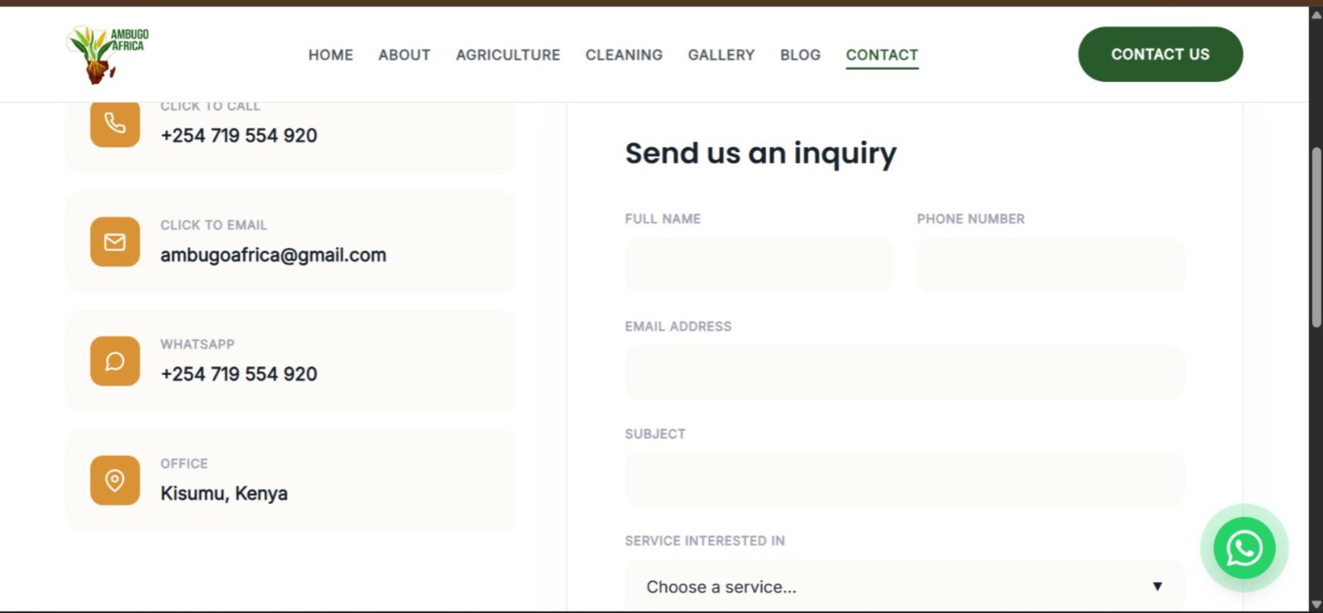
Task: Click the Service Interested In label
Action: 705,541
